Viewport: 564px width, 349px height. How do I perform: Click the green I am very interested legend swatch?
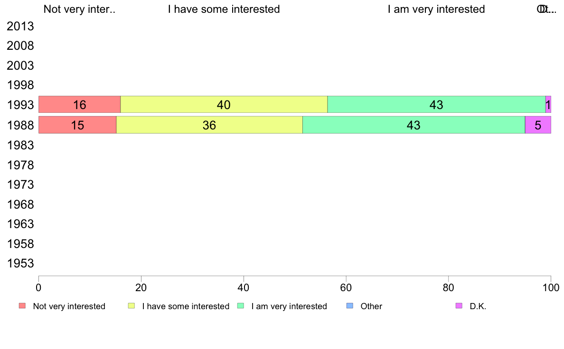pyautogui.click(x=241, y=306)
